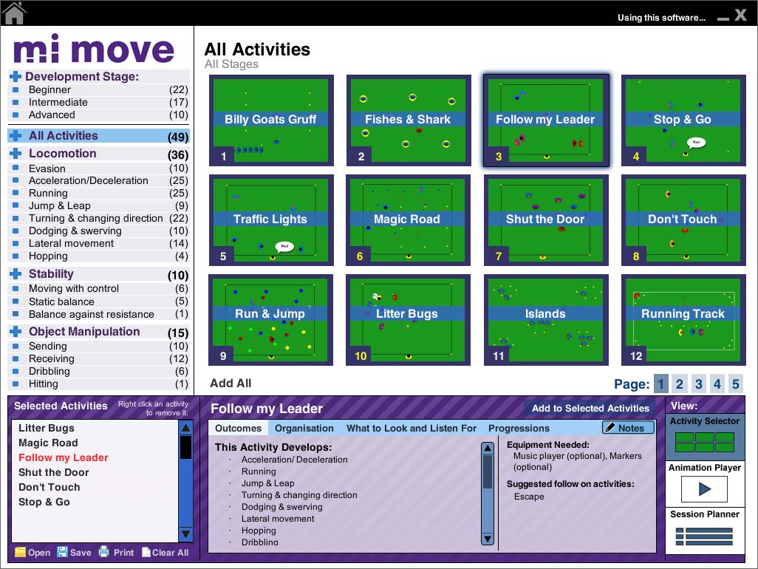Switch to Session Planner view
The image size is (758, 569).
(704, 536)
